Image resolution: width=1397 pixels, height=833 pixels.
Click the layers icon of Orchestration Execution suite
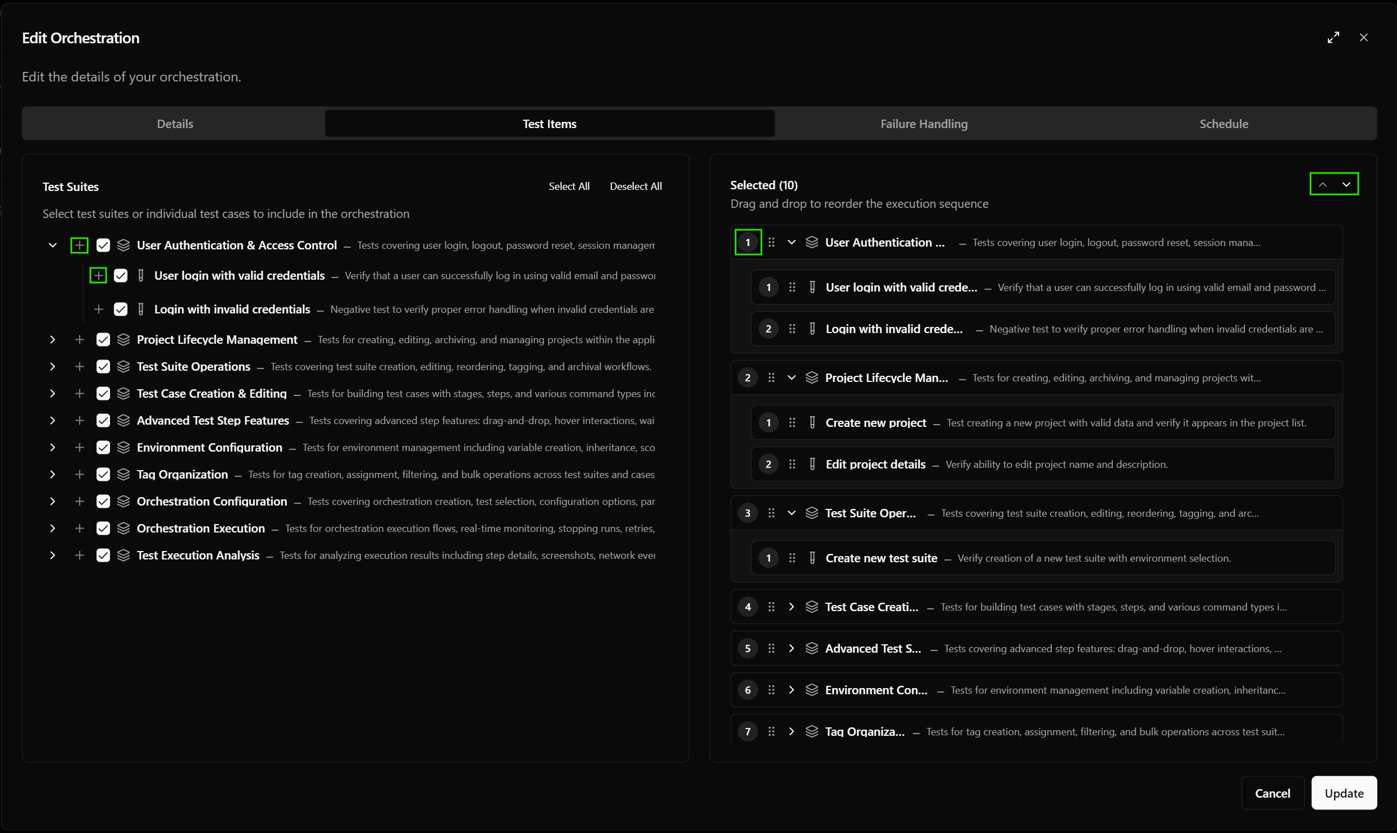click(x=124, y=529)
